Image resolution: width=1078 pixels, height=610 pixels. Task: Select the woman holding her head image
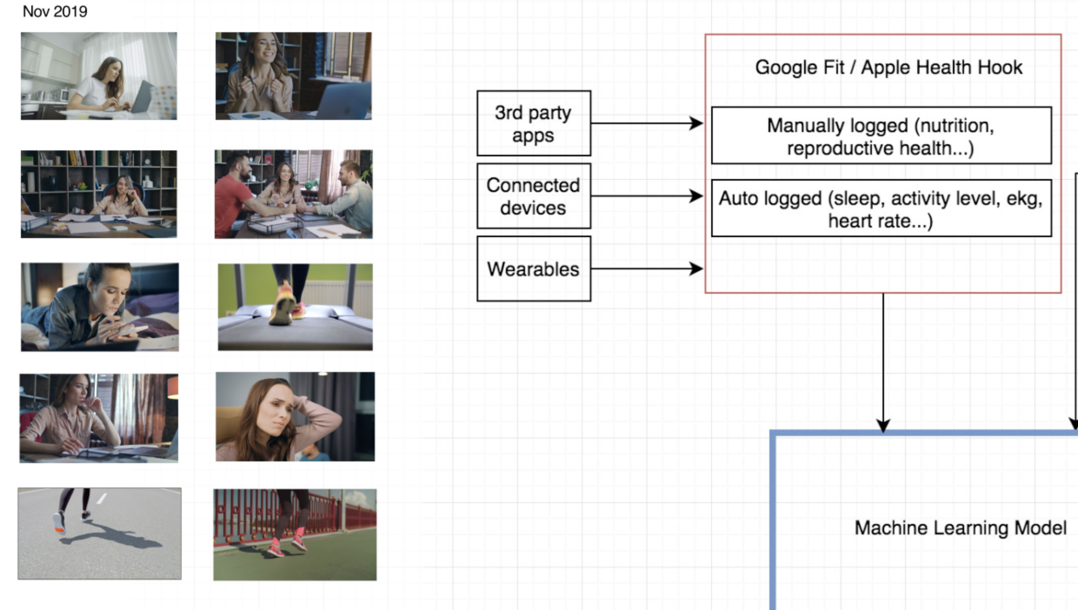(x=295, y=417)
